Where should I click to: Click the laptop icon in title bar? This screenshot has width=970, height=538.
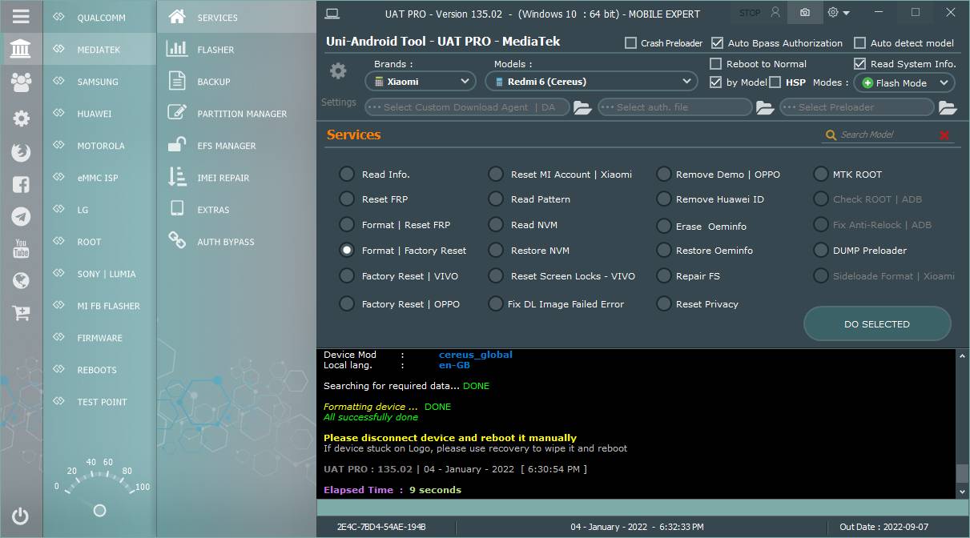332,14
